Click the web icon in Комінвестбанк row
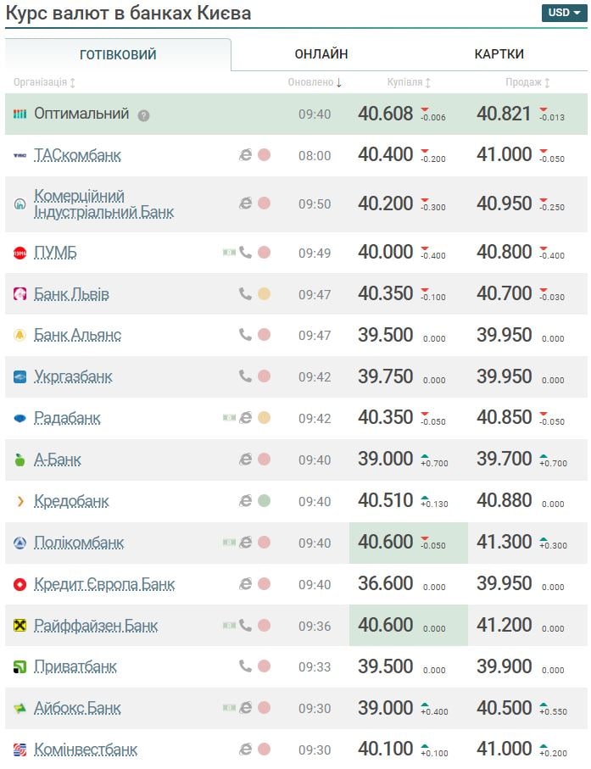 245,749
